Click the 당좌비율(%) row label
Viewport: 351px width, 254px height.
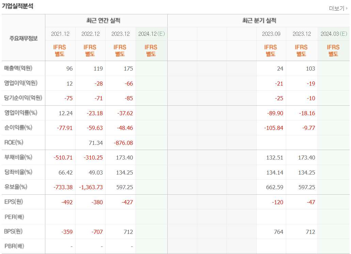click(x=18, y=172)
